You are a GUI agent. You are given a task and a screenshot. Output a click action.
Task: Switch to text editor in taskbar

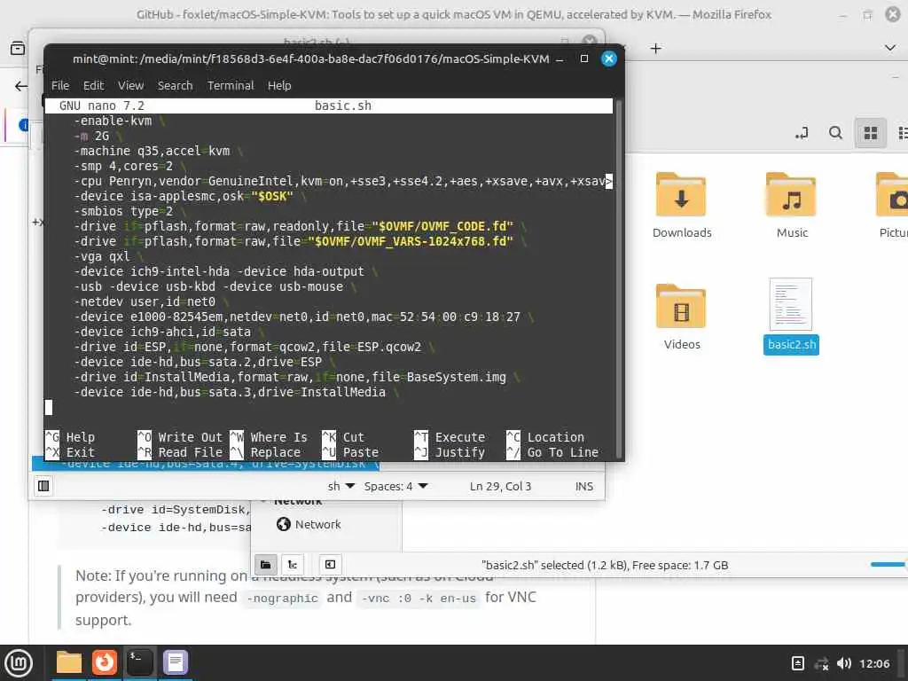pyautogui.click(x=175, y=662)
